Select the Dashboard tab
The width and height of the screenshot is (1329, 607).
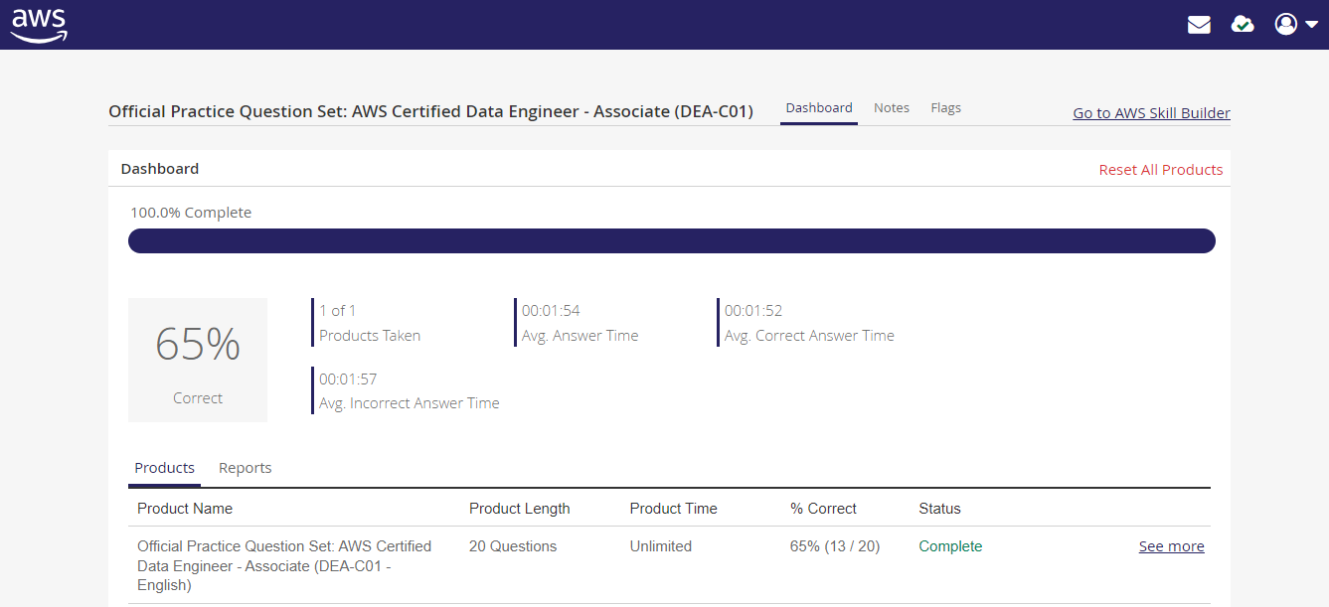click(x=819, y=108)
